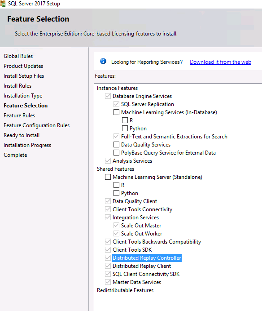Viewport: 262px width, 311px height.
Task: Select the Global Rules step
Action: tap(18, 56)
